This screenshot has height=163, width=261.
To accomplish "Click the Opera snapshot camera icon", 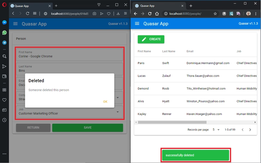I will click(x=94, y=14).
